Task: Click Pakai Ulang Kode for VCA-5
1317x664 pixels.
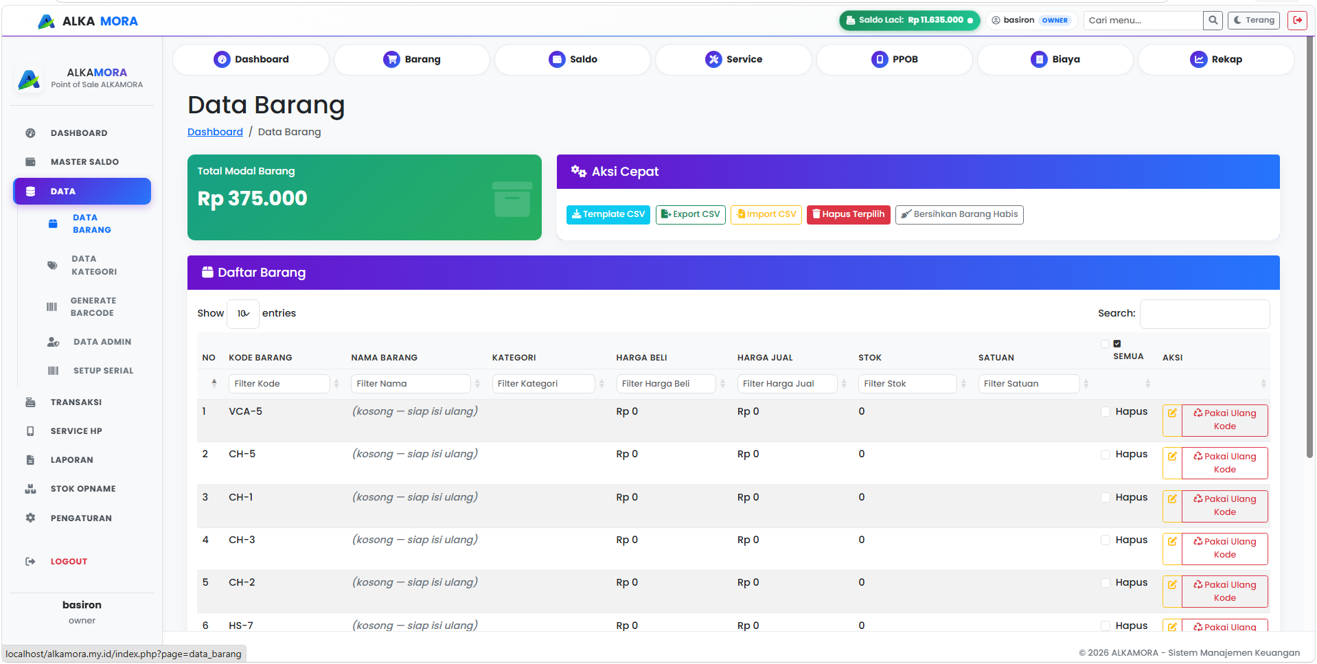Action: 1224,420
